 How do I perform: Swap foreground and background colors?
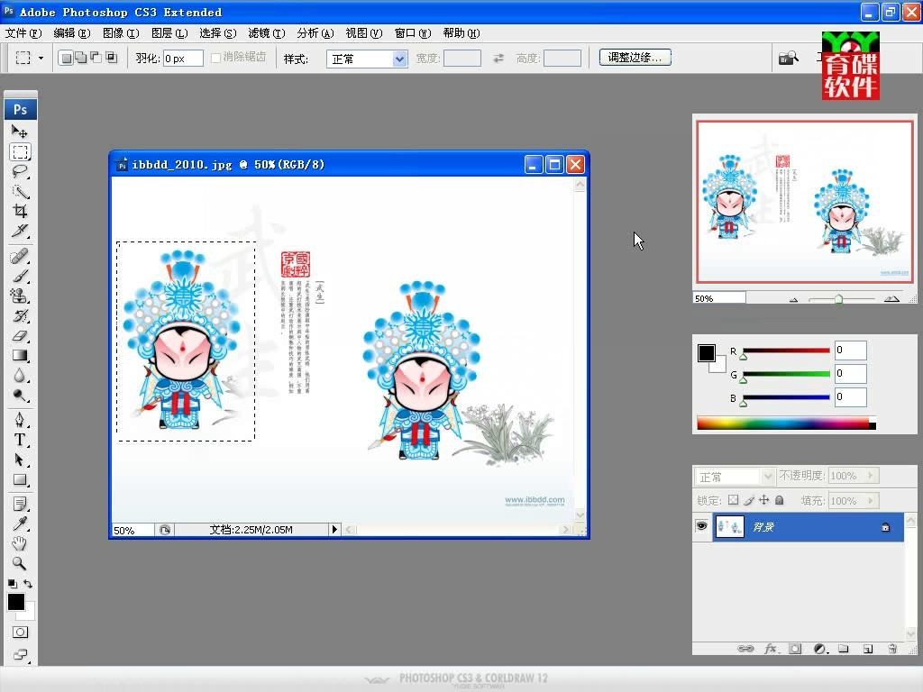pos(28,584)
